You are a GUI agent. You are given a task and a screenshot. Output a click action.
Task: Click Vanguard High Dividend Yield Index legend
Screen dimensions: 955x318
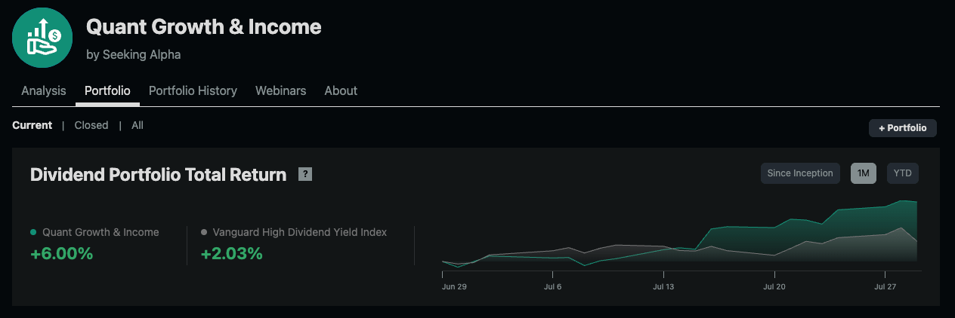[x=300, y=232]
